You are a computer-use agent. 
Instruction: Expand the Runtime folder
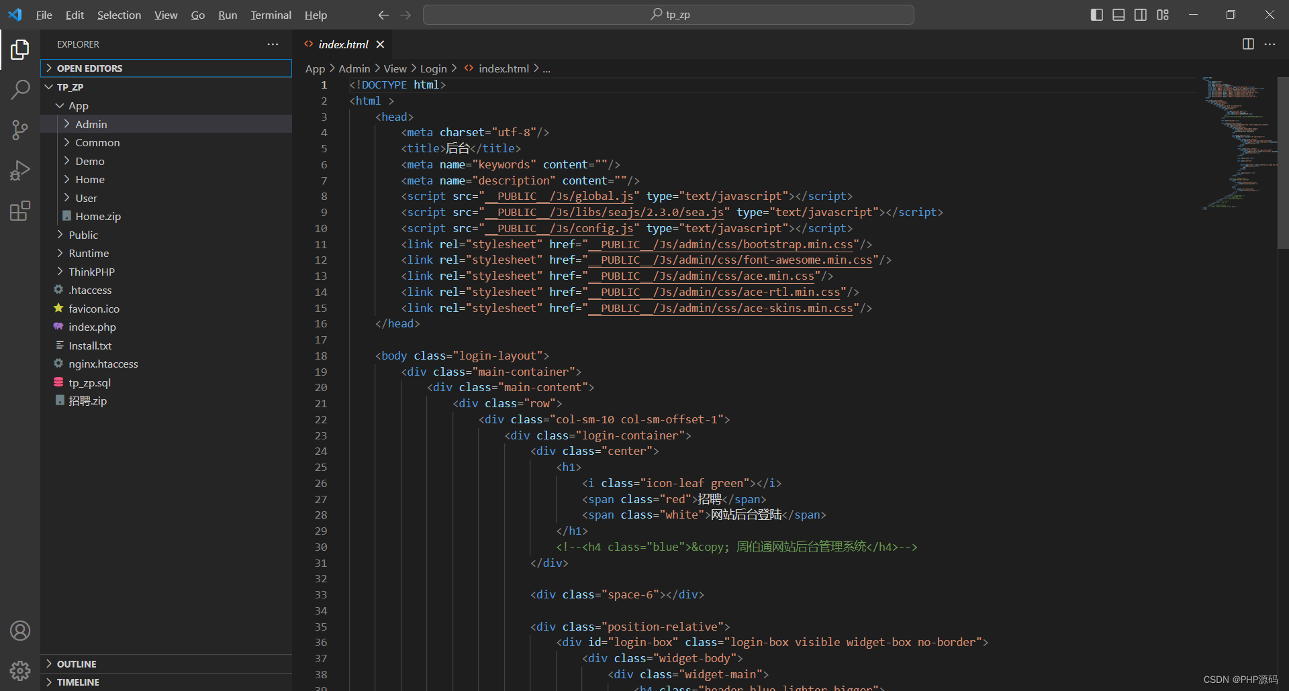tap(166, 253)
